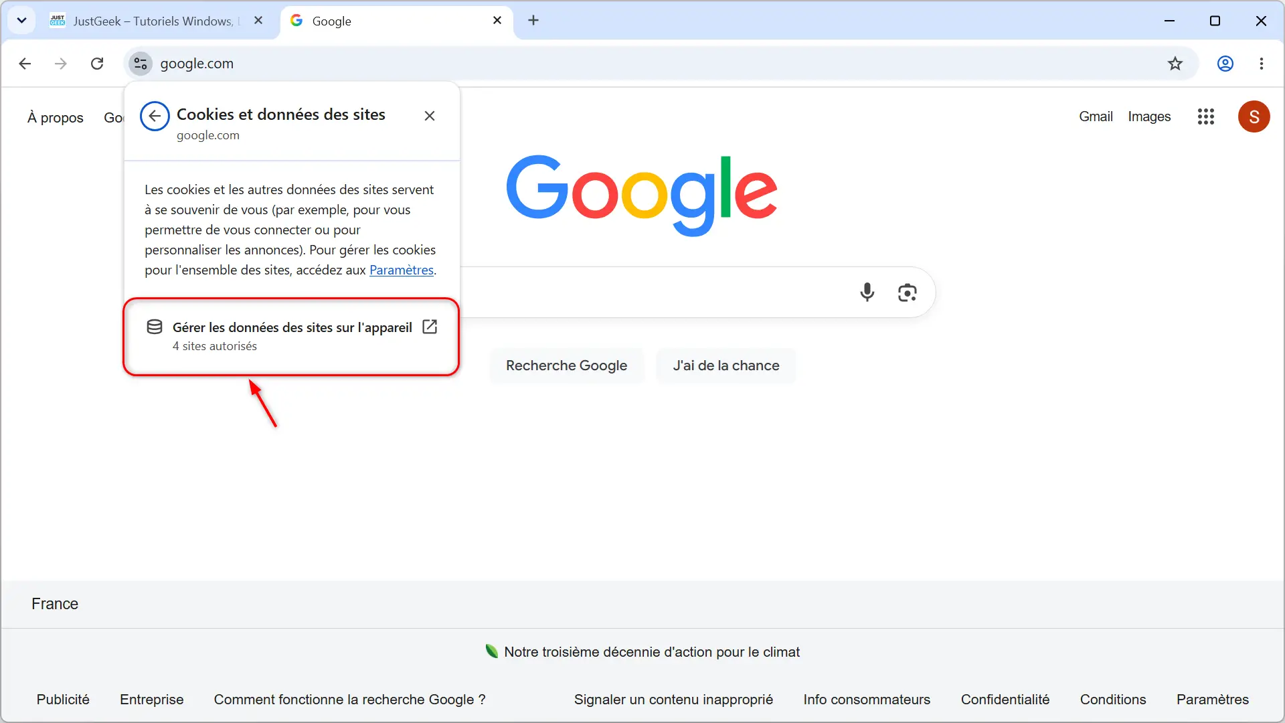Open Publicité footer link

[63, 700]
